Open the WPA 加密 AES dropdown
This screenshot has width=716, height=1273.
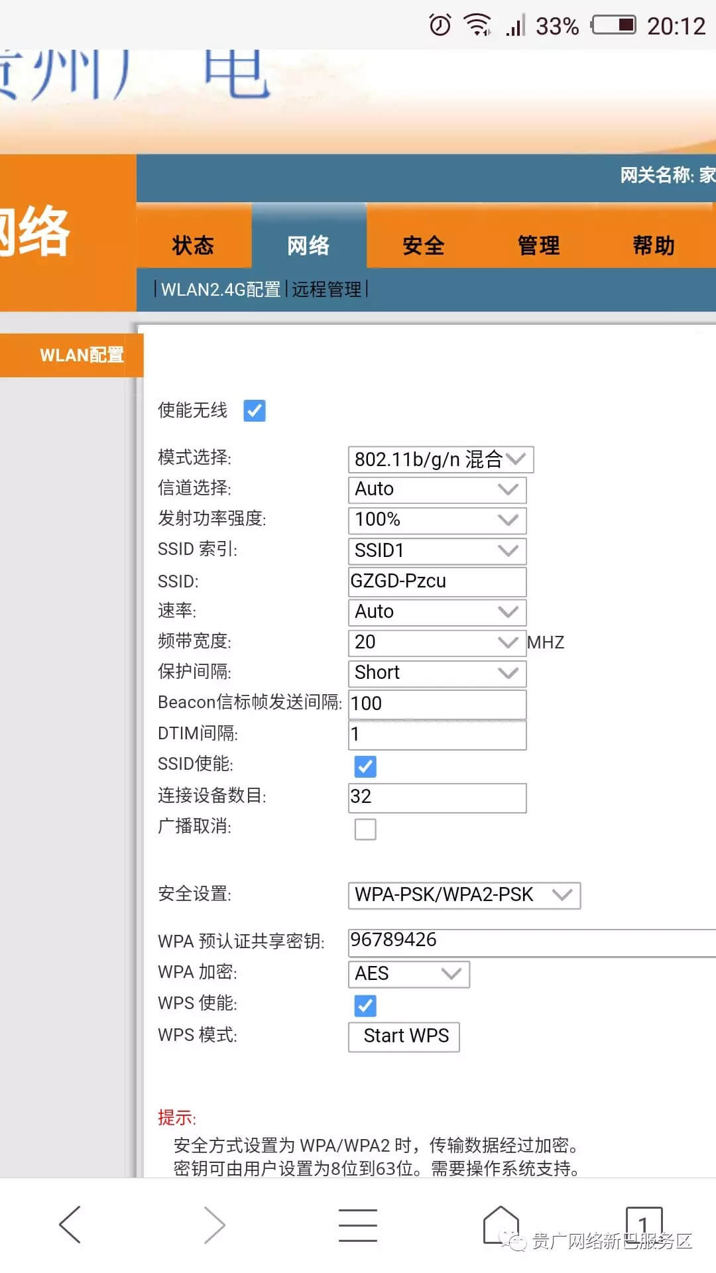point(408,974)
